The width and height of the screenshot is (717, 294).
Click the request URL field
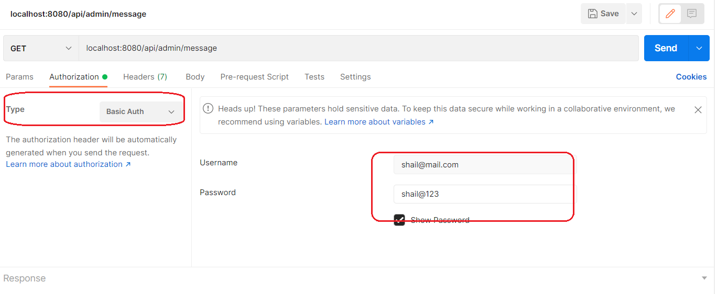[358, 48]
